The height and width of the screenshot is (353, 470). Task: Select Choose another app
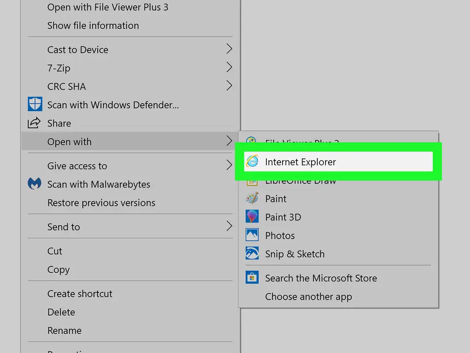[x=338, y=296]
